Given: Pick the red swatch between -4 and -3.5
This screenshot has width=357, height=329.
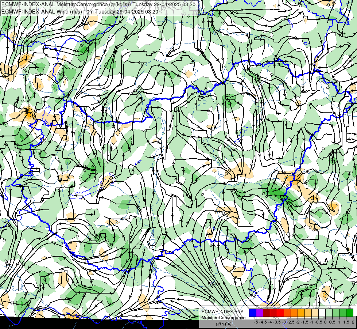Looking at the screenshot, I should 273,313.
